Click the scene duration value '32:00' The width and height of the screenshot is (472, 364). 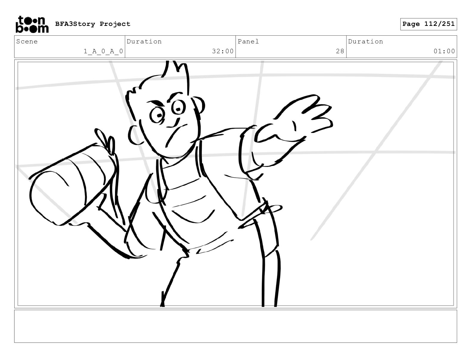[x=223, y=51]
